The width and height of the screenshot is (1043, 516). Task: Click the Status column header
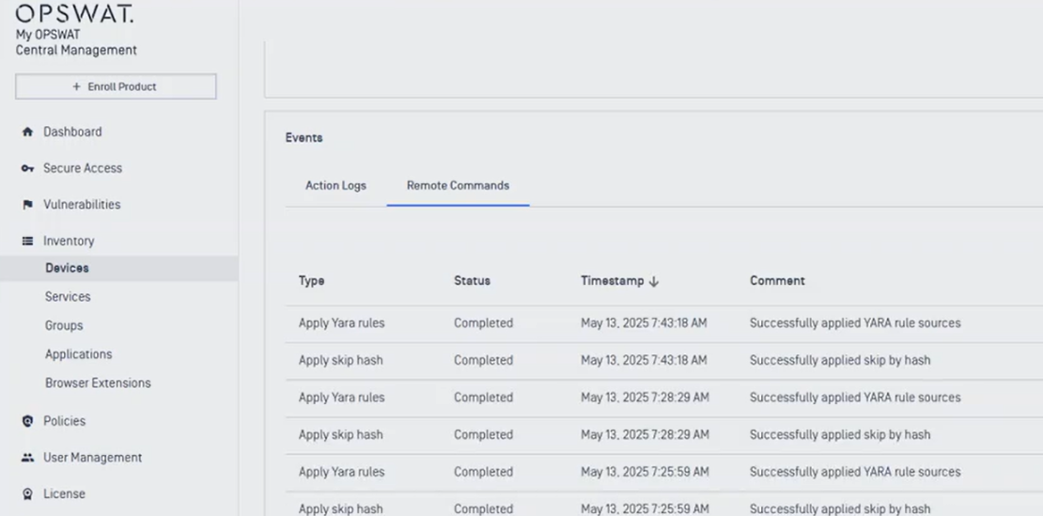pyautogui.click(x=472, y=281)
